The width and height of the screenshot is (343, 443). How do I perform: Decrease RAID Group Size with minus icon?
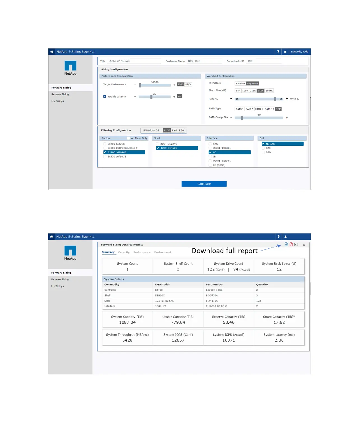231,118
